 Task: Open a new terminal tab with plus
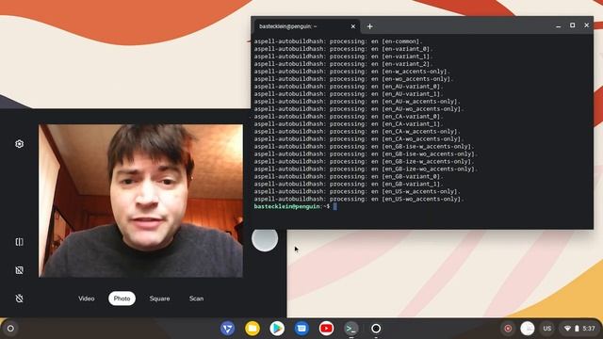click(x=370, y=26)
